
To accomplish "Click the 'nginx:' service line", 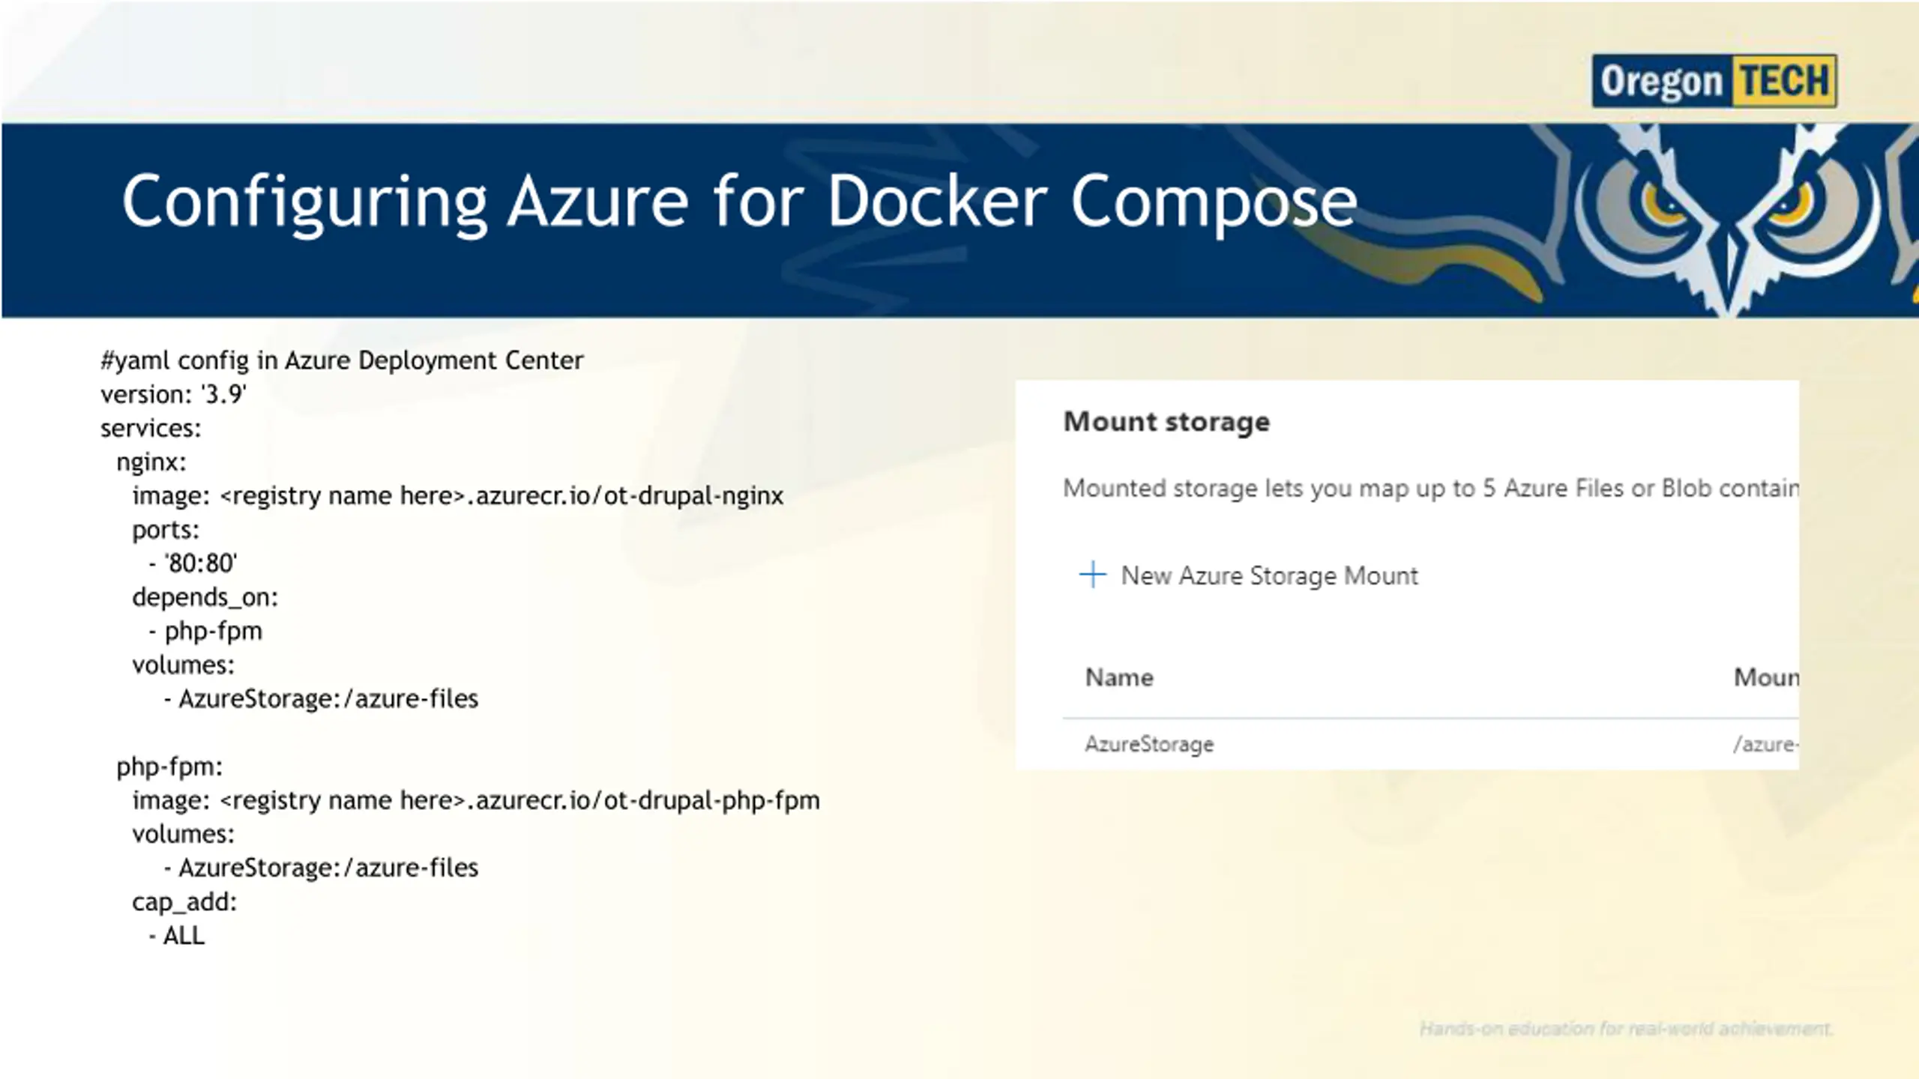I will 151,462.
